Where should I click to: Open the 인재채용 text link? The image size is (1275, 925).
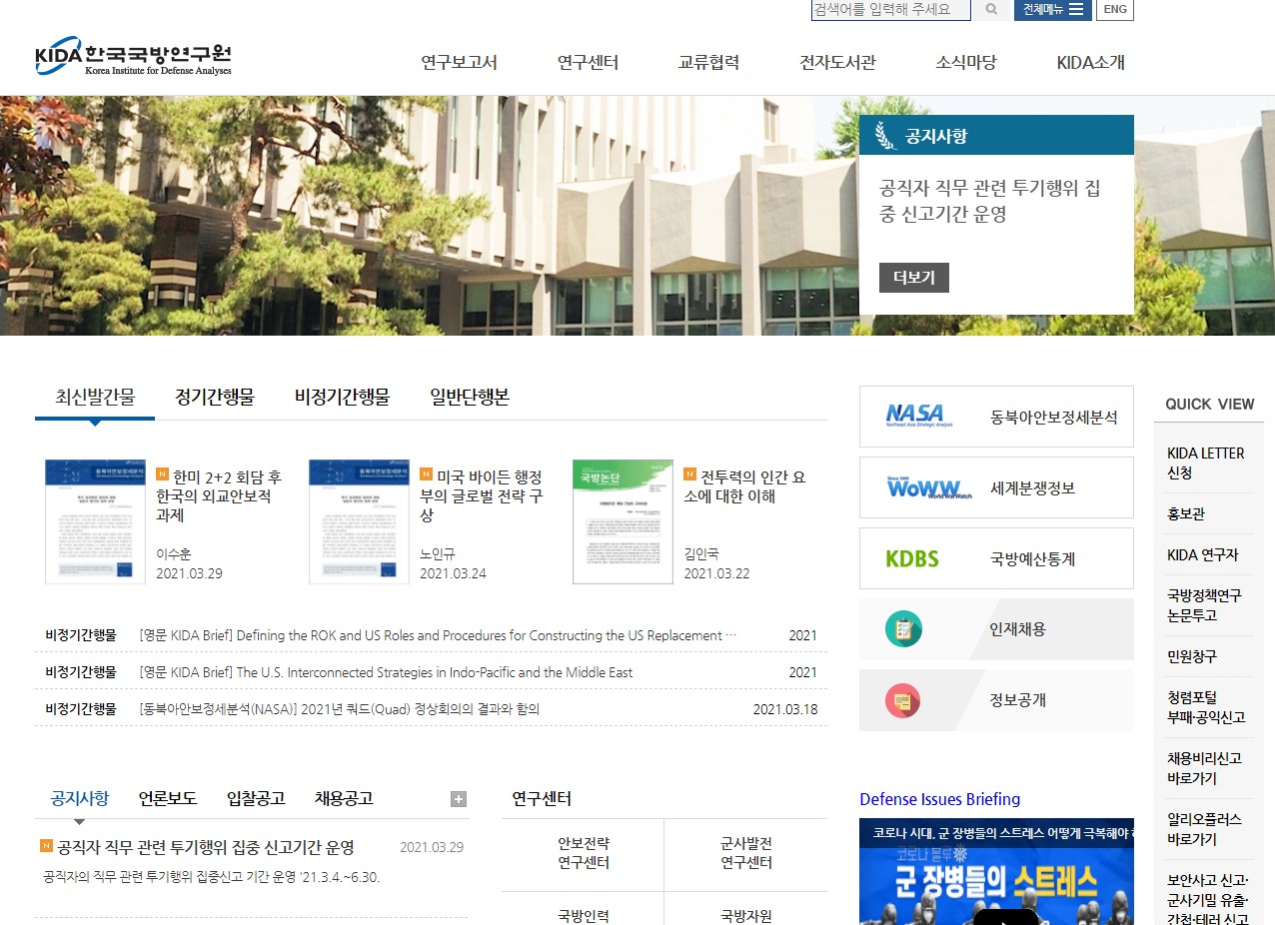point(1018,629)
